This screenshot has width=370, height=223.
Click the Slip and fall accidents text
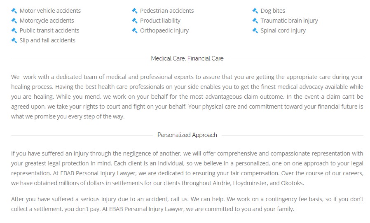(x=47, y=41)
